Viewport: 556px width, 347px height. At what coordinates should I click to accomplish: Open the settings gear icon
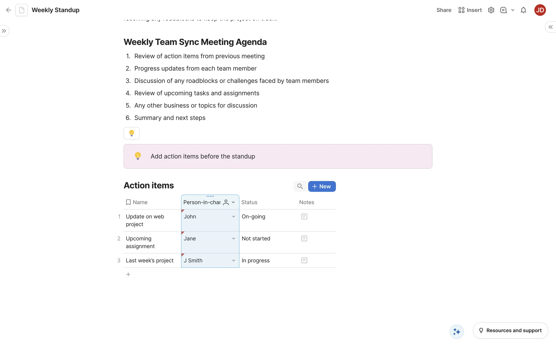491,10
